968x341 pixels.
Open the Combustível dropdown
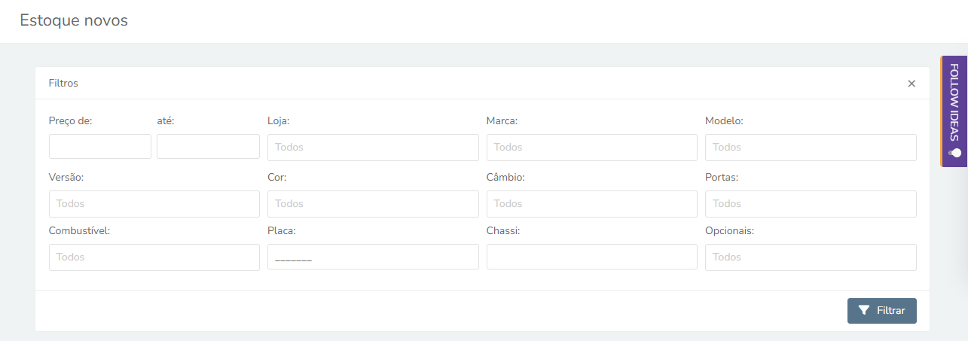pos(154,257)
